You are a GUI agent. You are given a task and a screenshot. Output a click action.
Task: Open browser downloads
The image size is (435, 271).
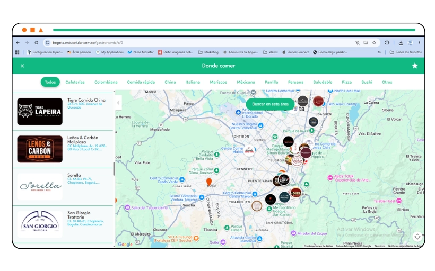pyautogui.click(x=401, y=43)
